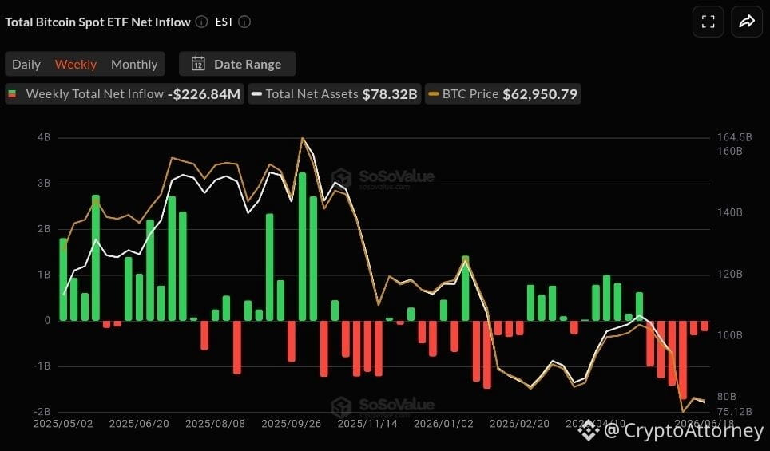
Task: Switch to the Monthly tab
Action: tap(134, 65)
